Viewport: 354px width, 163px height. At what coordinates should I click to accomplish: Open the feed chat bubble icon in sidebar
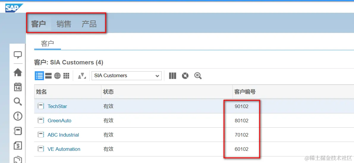[18, 55]
